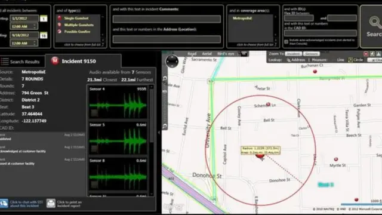382x215 pixels.
Task: Click the chat about this incident icon
Action: coord(4,203)
